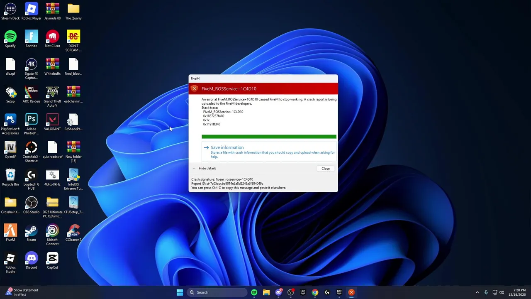Select the esdchainm archive icon
This screenshot has height=299, width=531.
[73, 95]
